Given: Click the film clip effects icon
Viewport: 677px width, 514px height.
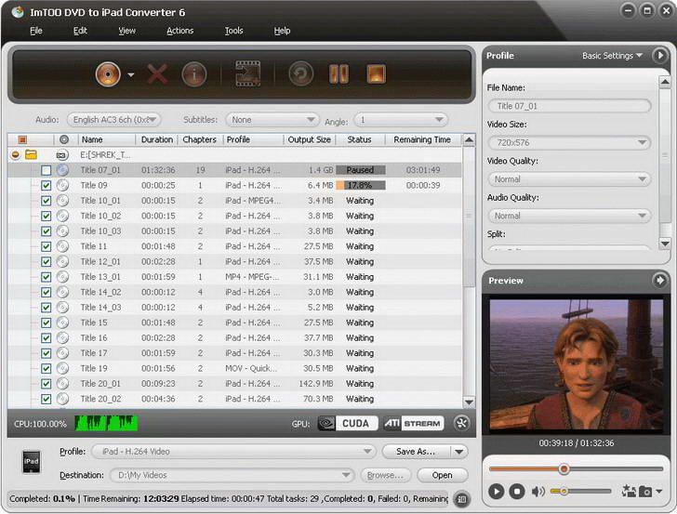Looking at the screenshot, I should click(x=247, y=73).
